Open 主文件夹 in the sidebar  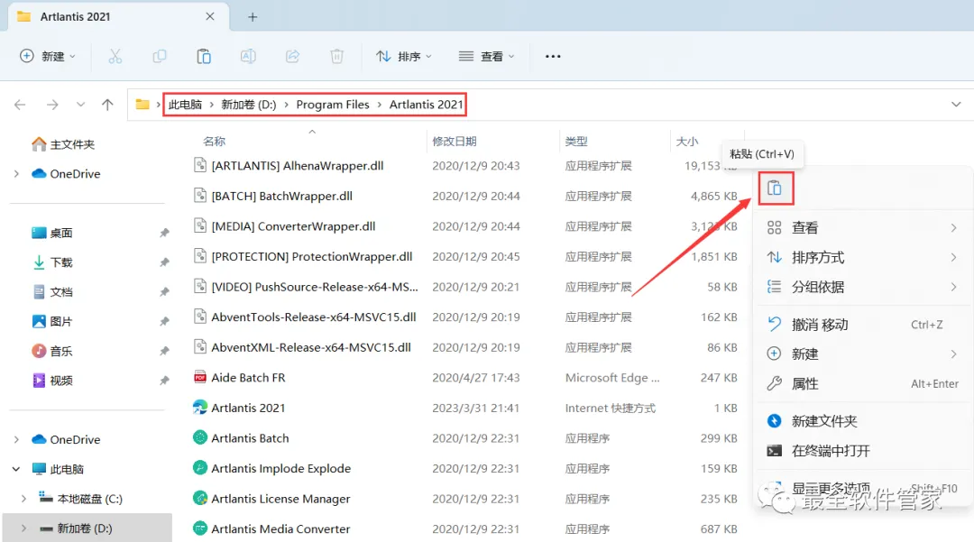click(x=63, y=144)
